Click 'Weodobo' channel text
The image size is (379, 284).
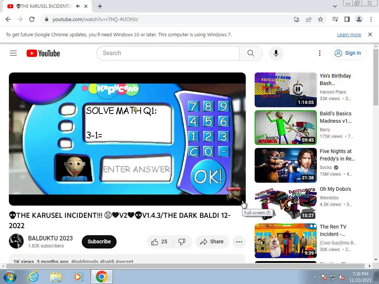pyautogui.click(x=329, y=198)
